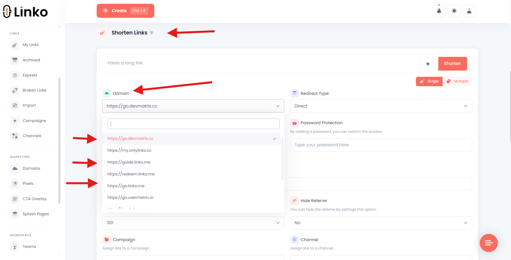
Task: Click the sidebar scrollbar thumb
Action: click(x=59, y=141)
